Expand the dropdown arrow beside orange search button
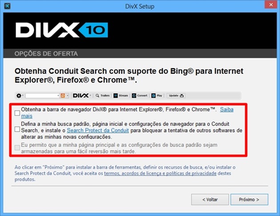The image size is (280, 216). 68,96
